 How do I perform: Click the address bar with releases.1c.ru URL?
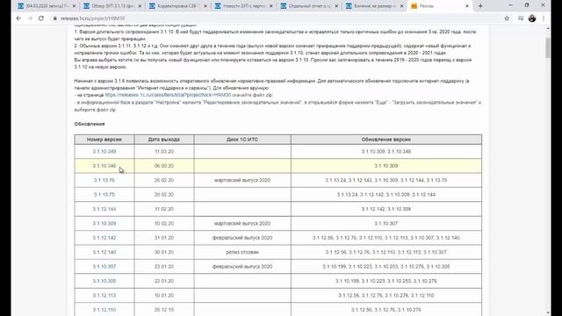[x=276, y=18]
